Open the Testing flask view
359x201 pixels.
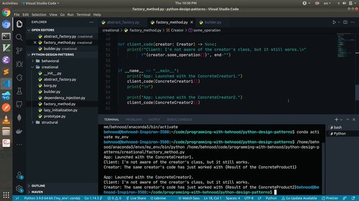click(x=19, y=91)
